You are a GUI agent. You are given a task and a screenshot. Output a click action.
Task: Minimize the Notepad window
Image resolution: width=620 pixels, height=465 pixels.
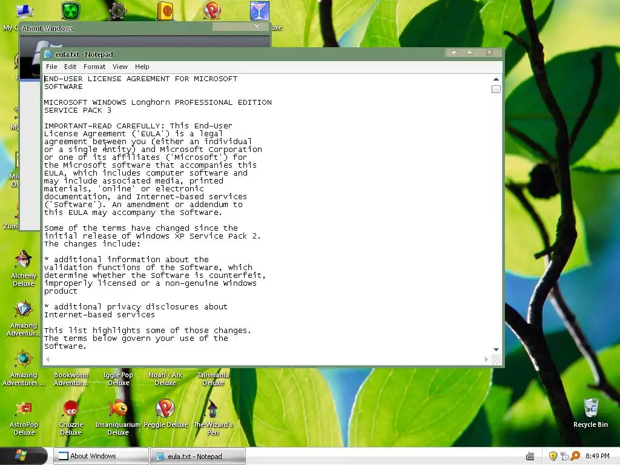point(454,53)
